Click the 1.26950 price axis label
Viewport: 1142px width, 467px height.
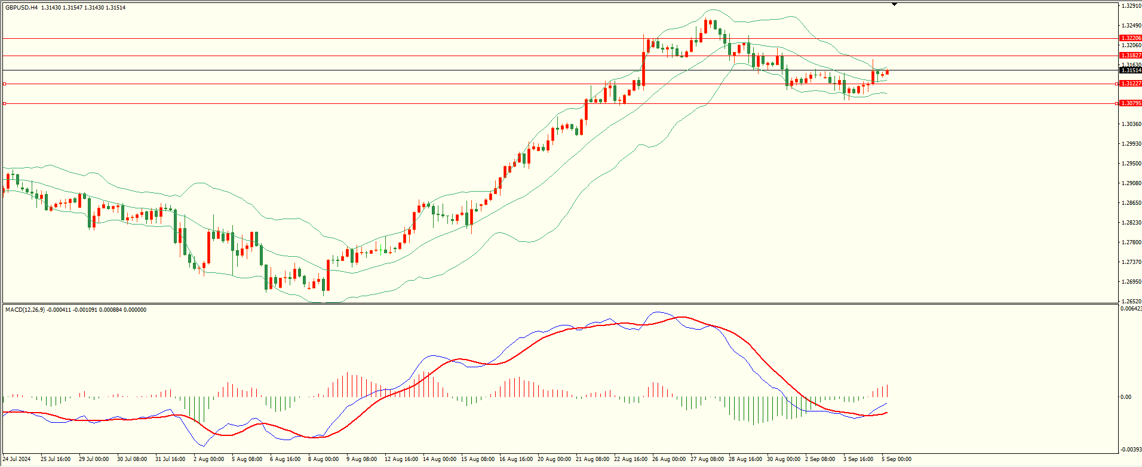point(1131,282)
